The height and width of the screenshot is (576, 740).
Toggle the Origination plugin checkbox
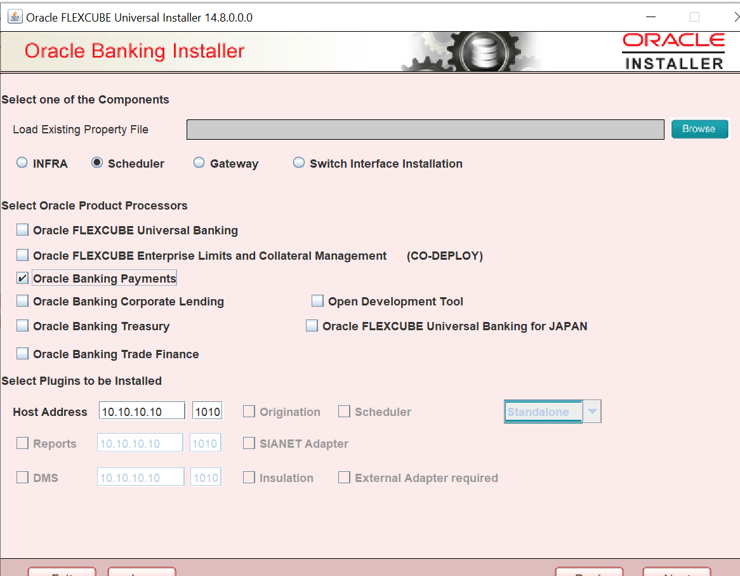(x=249, y=412)
